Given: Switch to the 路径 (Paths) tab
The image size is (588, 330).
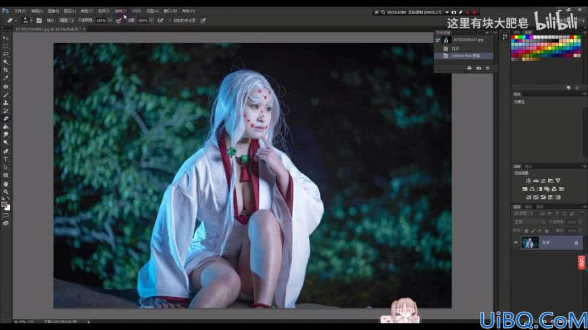Looking at the screenshot, I should pos(539,207).
